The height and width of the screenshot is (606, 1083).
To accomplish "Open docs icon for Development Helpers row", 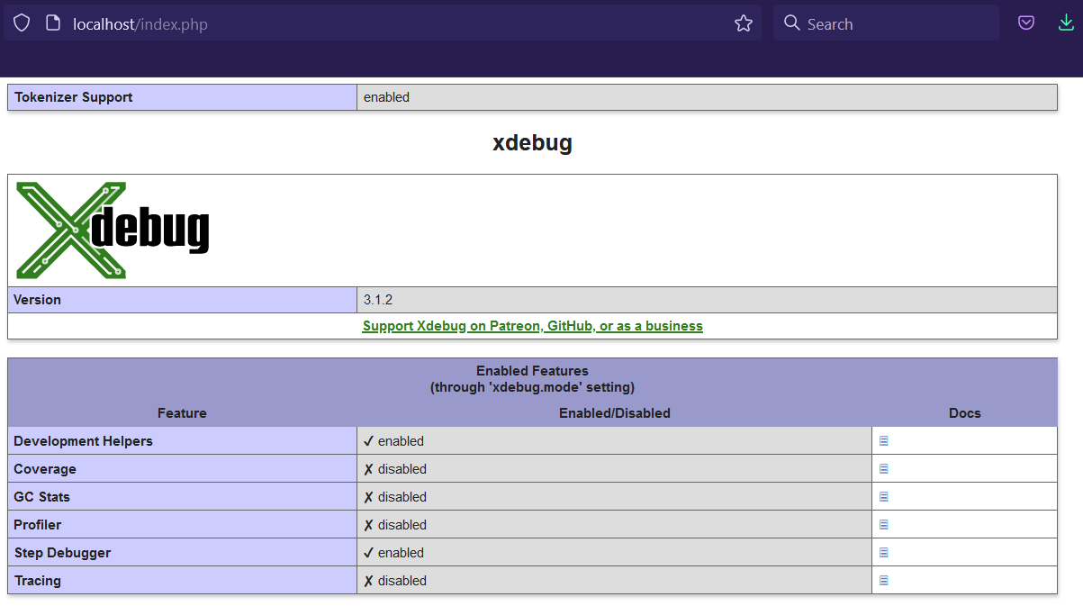I will pyautogui.click(x=884, y=441).
